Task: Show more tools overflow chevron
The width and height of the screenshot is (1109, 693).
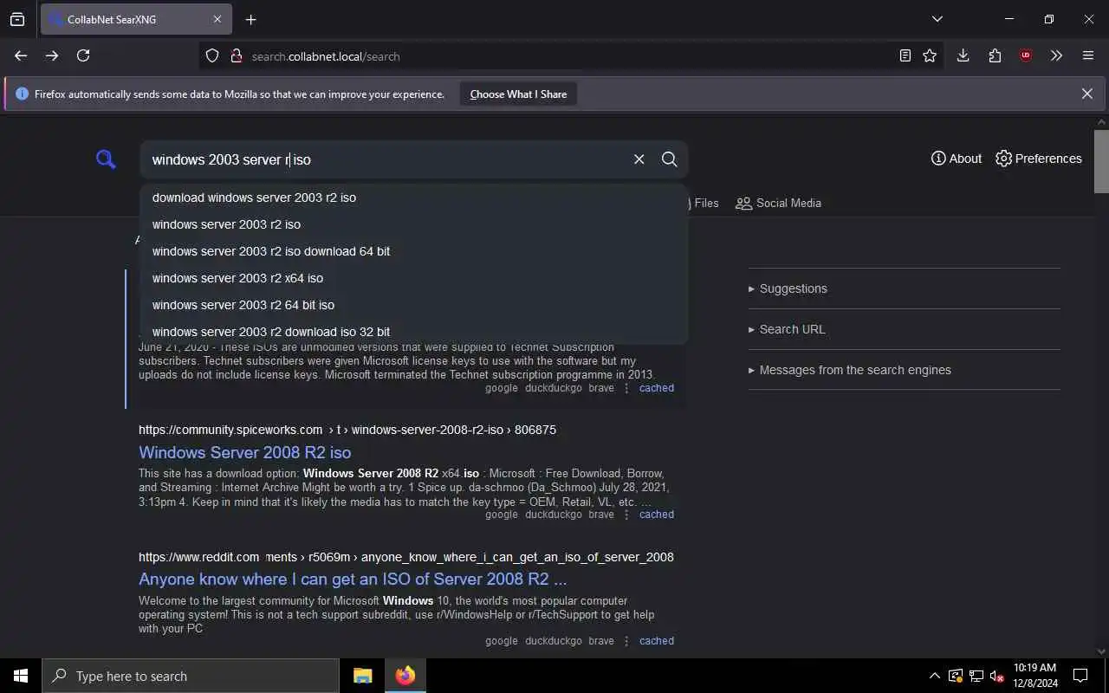Action: (x=1056, y=55)
